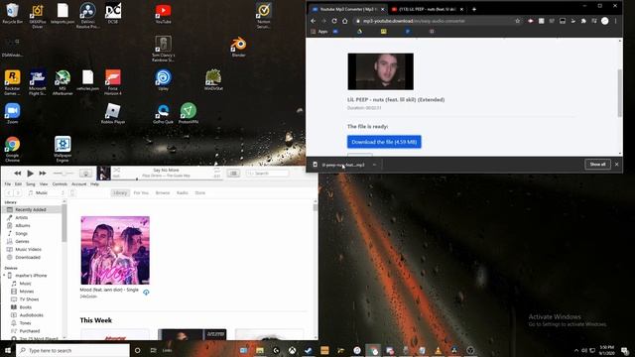Bookmark this page with the star

click(x=517, y=21)
